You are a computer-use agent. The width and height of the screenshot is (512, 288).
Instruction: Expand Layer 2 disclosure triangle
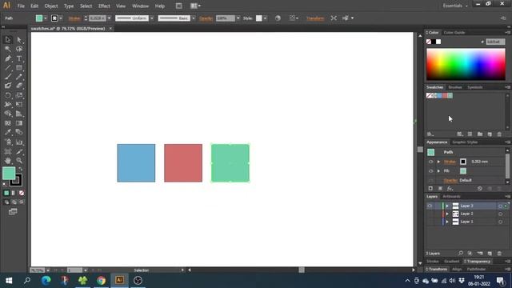point(447,214)
